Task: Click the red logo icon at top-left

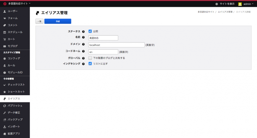Action: 4,4
